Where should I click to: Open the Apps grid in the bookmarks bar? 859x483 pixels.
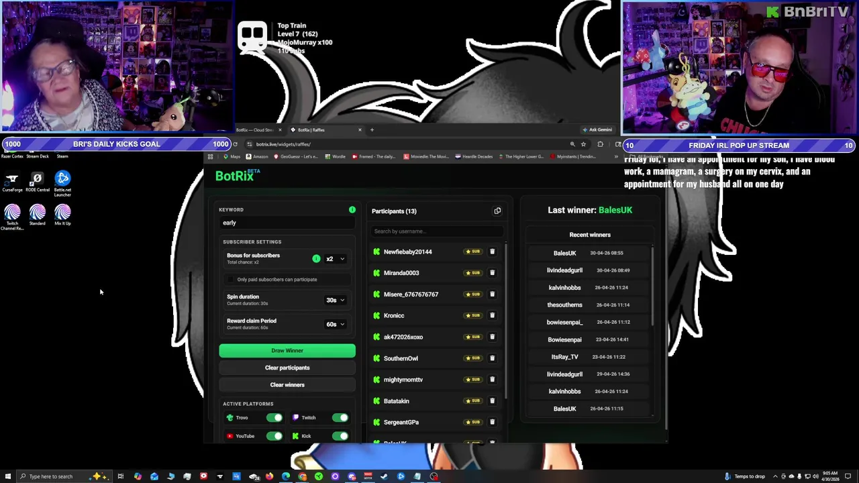210,157
